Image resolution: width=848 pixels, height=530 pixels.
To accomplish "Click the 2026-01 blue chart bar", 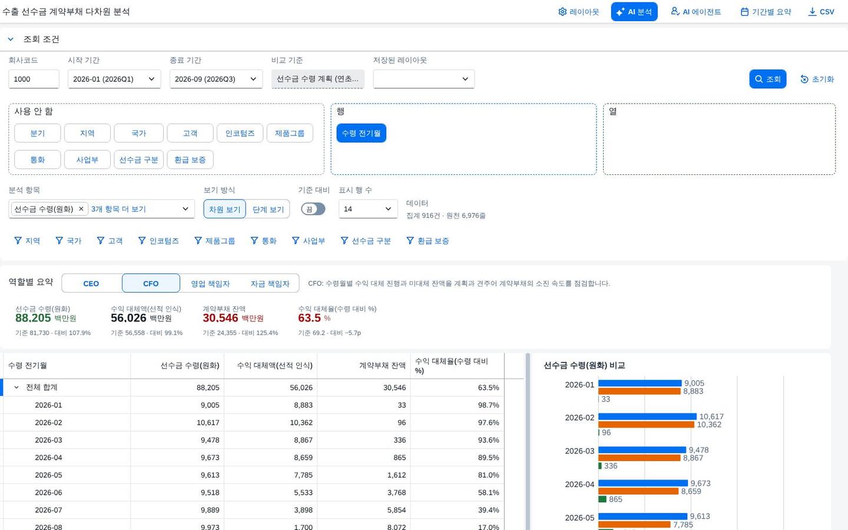I will (640, 383).
